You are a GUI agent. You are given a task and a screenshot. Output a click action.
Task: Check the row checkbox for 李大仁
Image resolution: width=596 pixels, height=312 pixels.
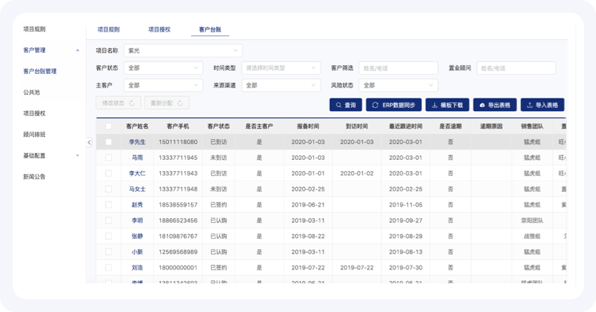tap(108, 173)
